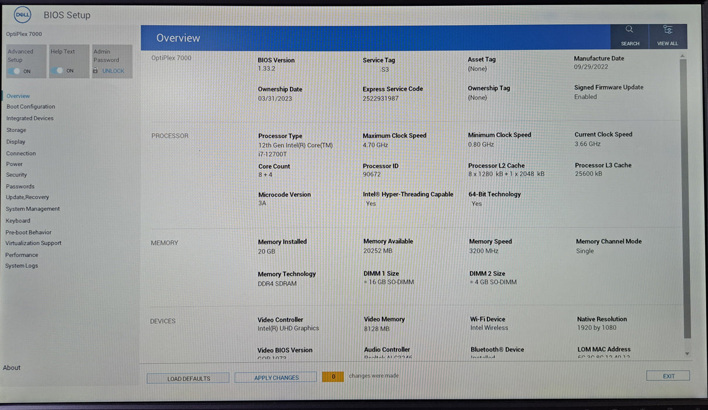Screen dimensions: 708x410
Task: Click Minimum Clock Speed 0.80 GHz
Action: tap(481, 144)
